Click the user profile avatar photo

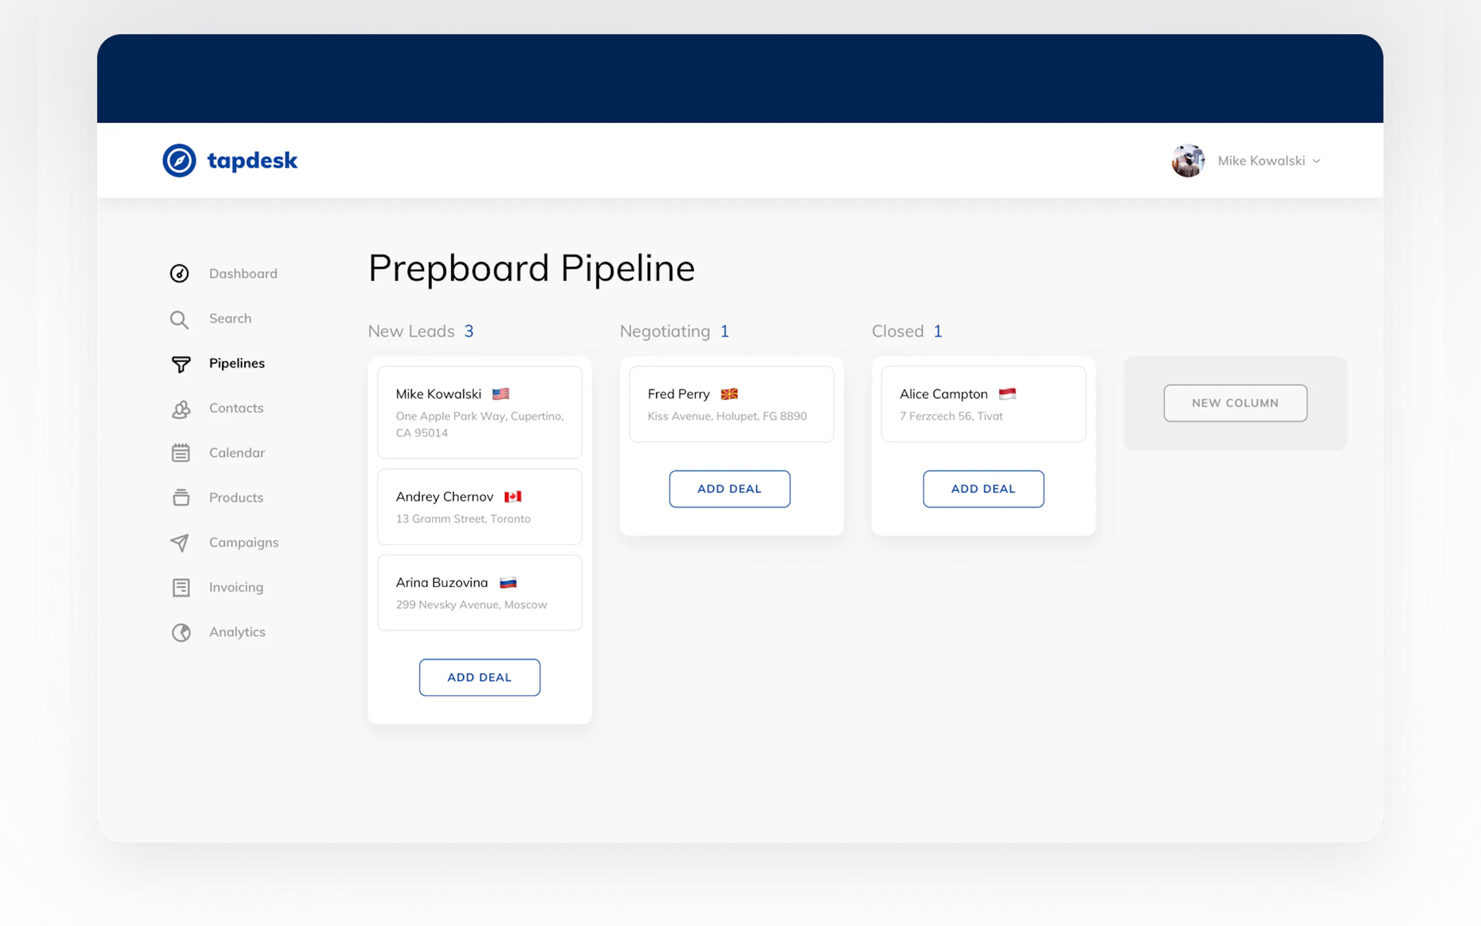click(x=1188, y=160)
